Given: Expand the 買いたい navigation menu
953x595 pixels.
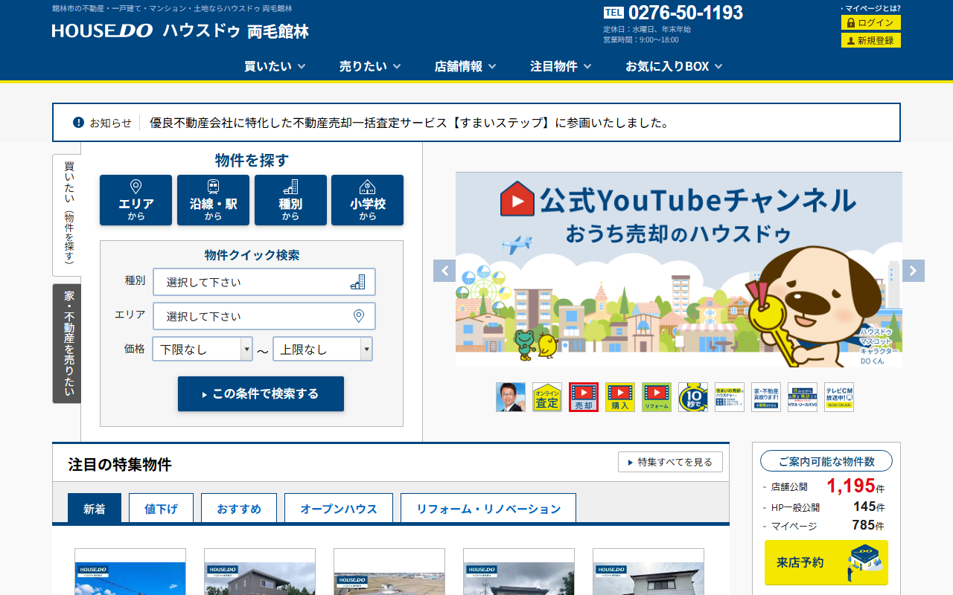Looking at the screenshot, I should 275,66.
